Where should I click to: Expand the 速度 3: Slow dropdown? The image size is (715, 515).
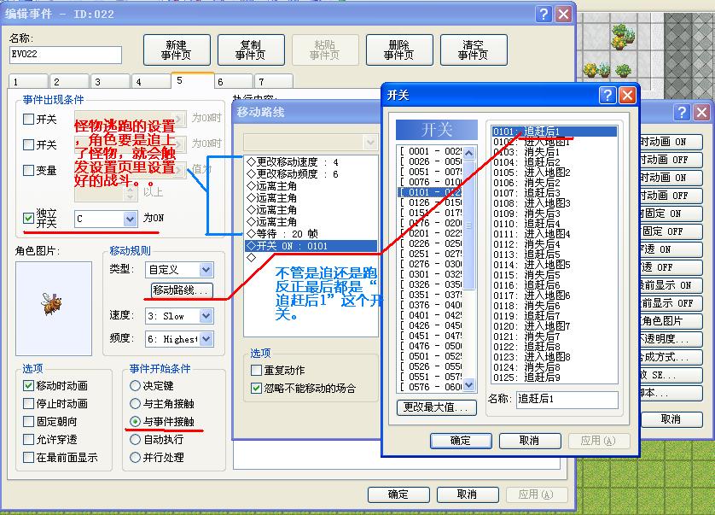(206, 316)
